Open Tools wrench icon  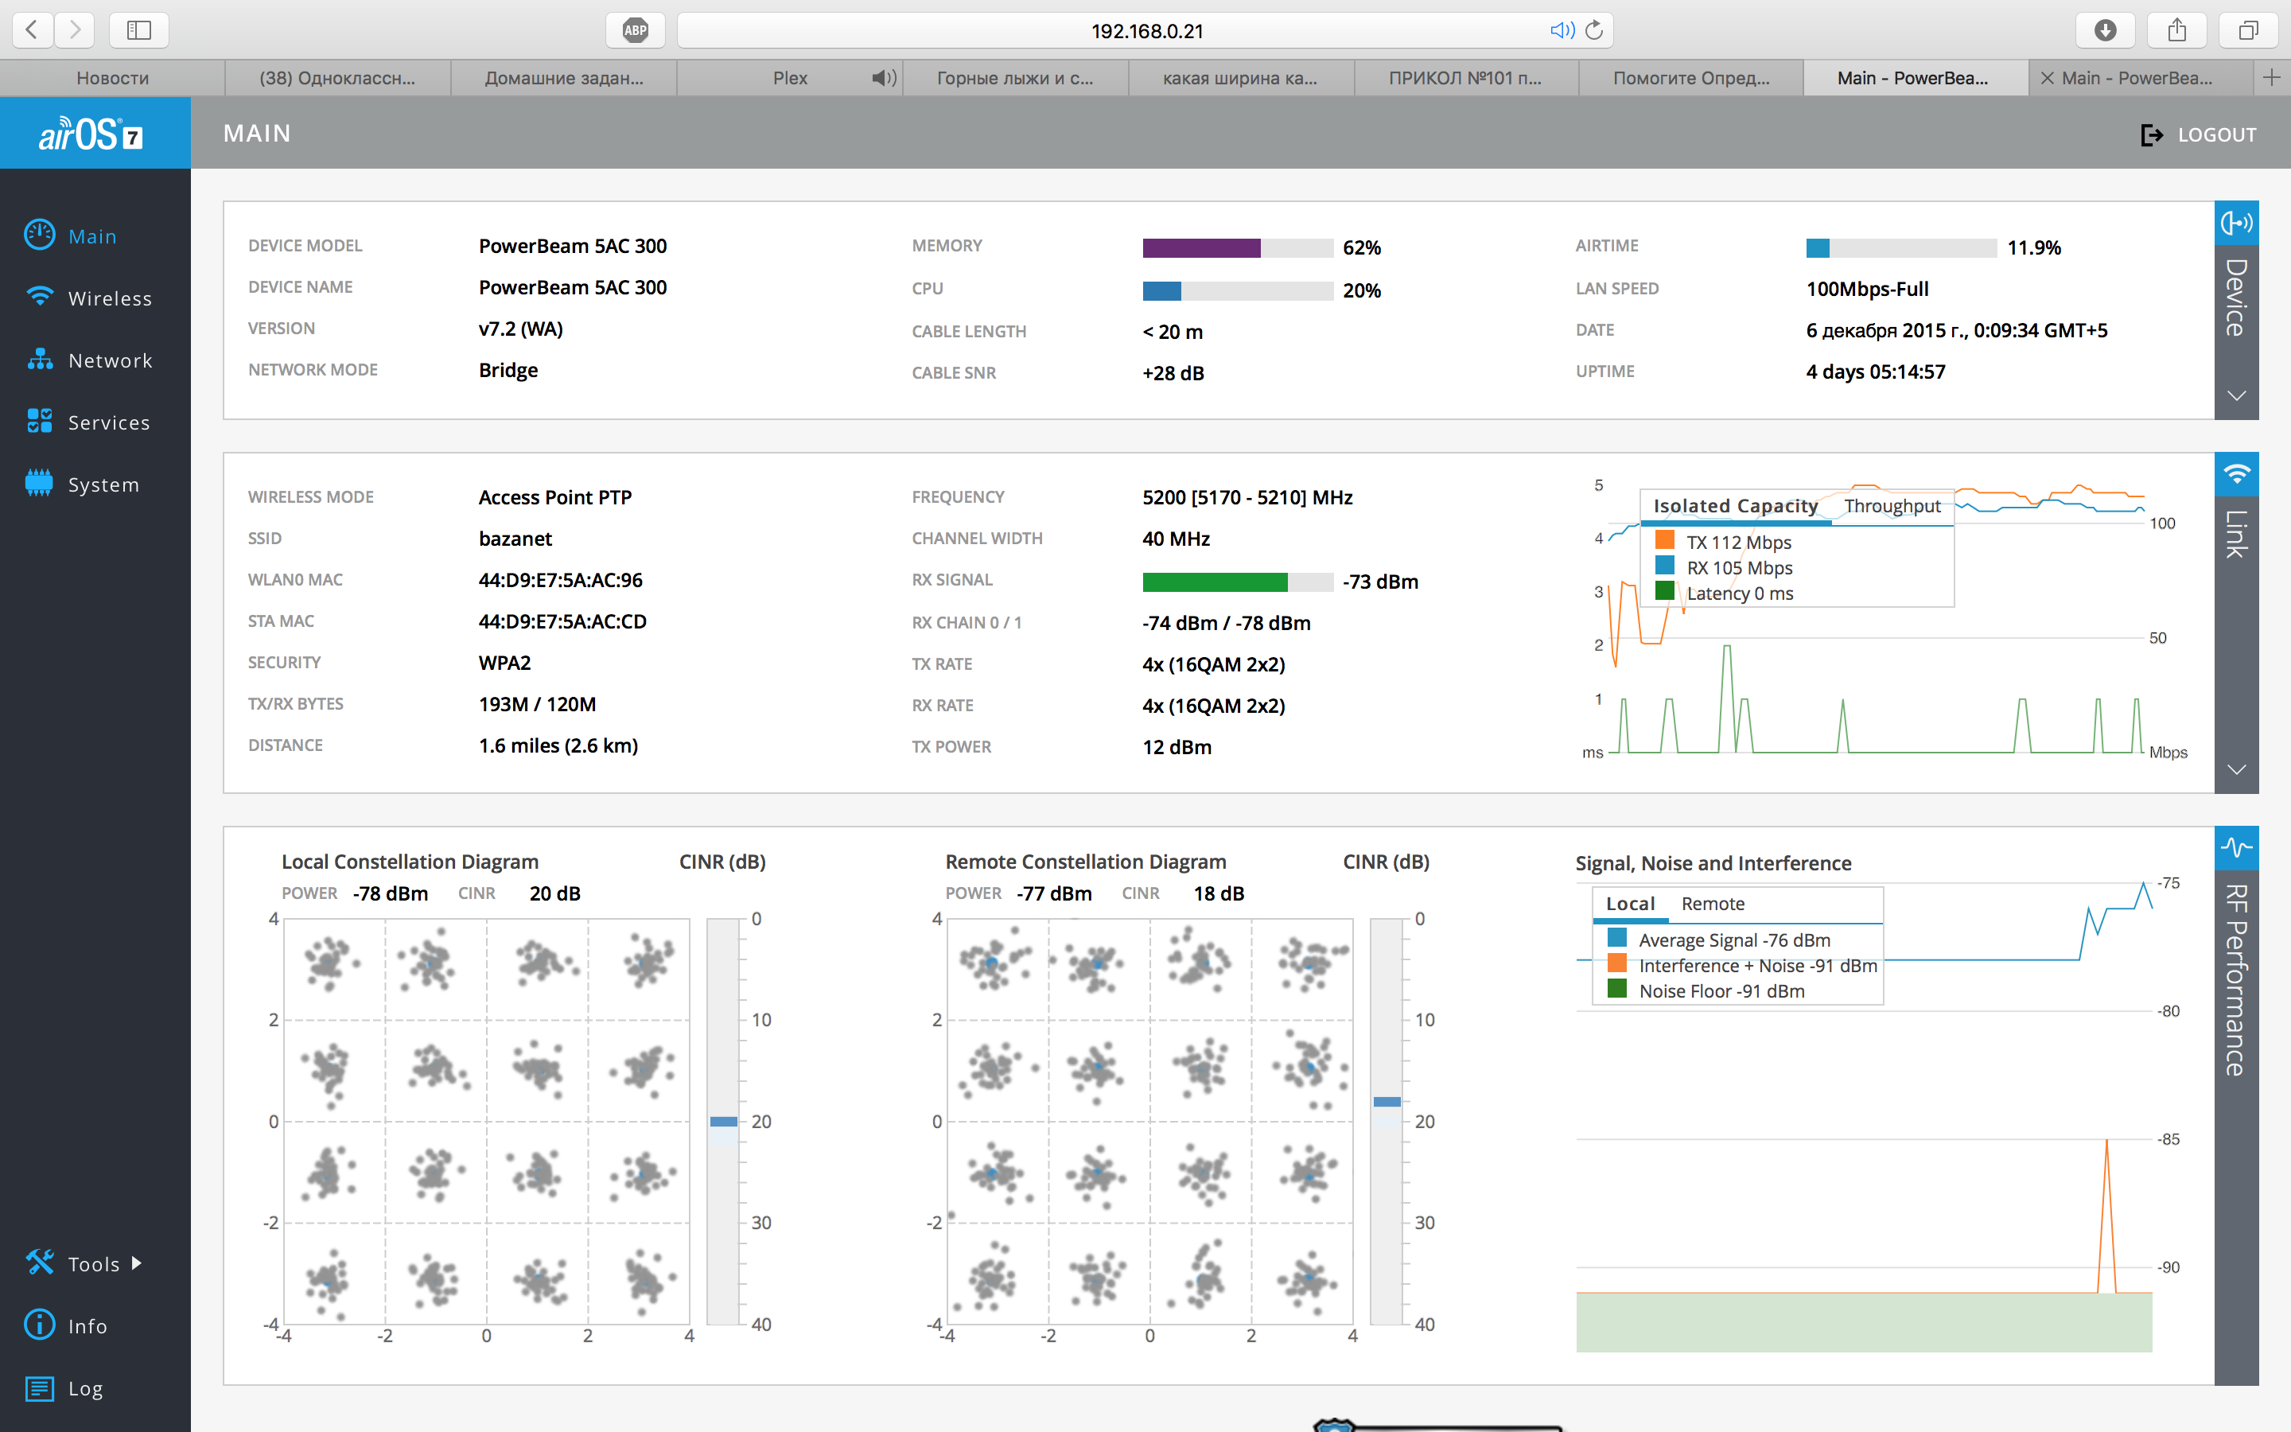(x=40, y=1263)
